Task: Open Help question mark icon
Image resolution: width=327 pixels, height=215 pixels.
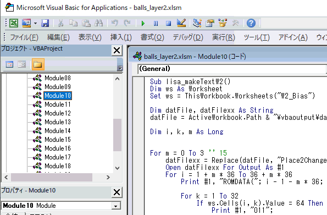Action: (x=251, y=23)
